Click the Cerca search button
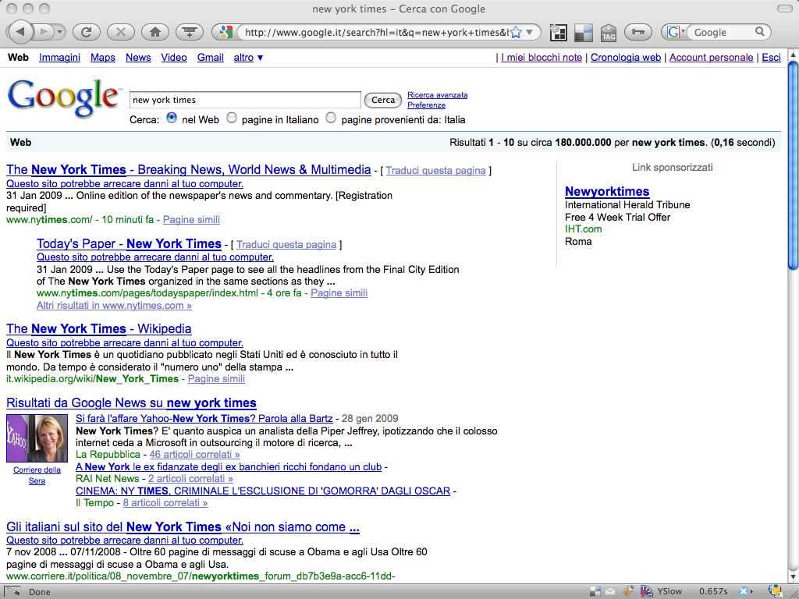The height and width of the screenshot is (599, 799). tap(382, 100)
